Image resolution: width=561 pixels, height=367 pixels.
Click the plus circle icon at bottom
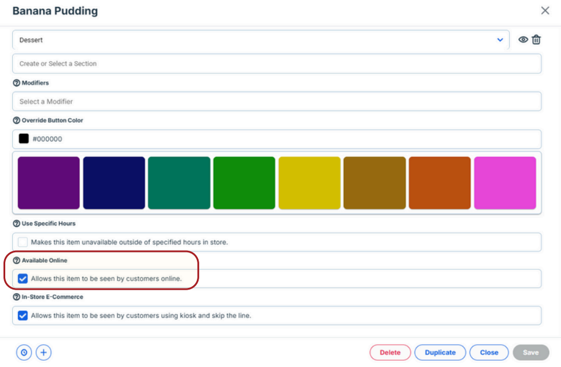(x=44, y=352)
